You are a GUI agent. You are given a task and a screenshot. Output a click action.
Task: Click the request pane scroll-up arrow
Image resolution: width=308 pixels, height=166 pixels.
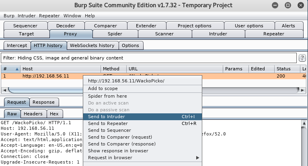304,123
